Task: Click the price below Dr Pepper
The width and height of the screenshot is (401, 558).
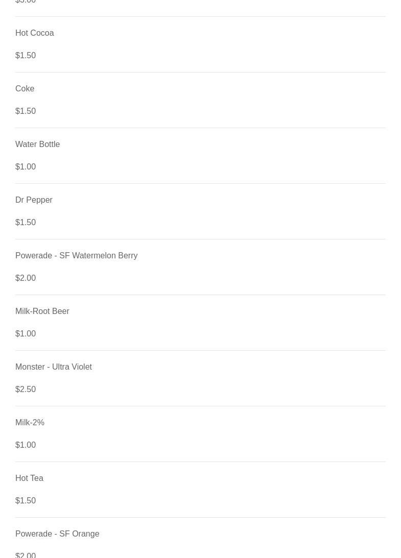Action: coord(26,223)
